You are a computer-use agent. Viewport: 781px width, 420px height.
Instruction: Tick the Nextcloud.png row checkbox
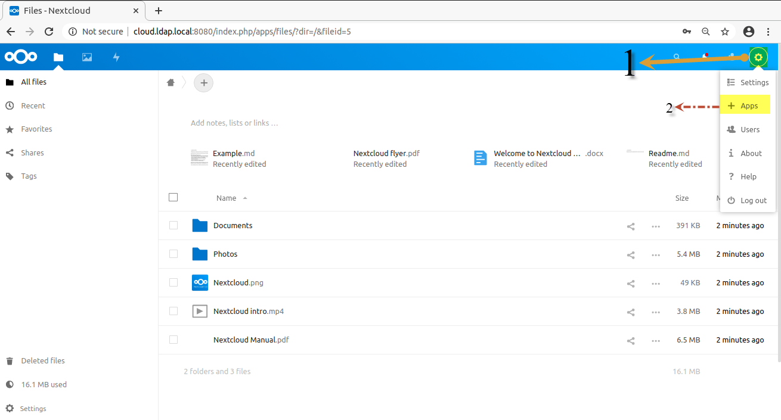tap(173, 282)
